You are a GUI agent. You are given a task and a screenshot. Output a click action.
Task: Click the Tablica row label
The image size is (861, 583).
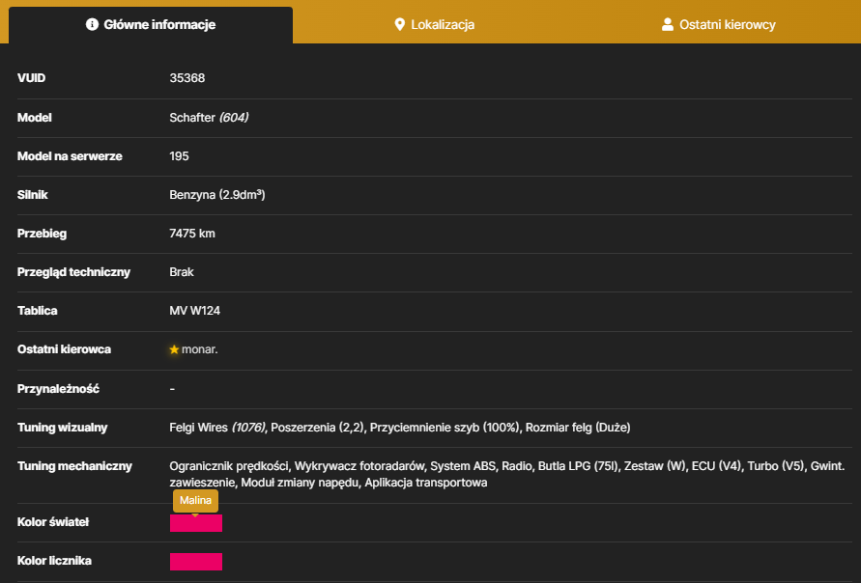(x=38, y=311)
